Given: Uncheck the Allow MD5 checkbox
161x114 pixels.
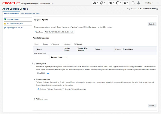Looking at the screenshot, I should click(48, 73).
